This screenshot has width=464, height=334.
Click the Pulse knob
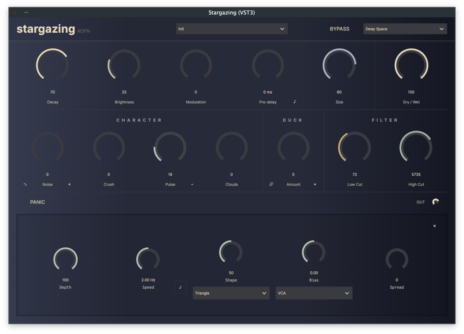pyautogui.click(x=170, y=147)
